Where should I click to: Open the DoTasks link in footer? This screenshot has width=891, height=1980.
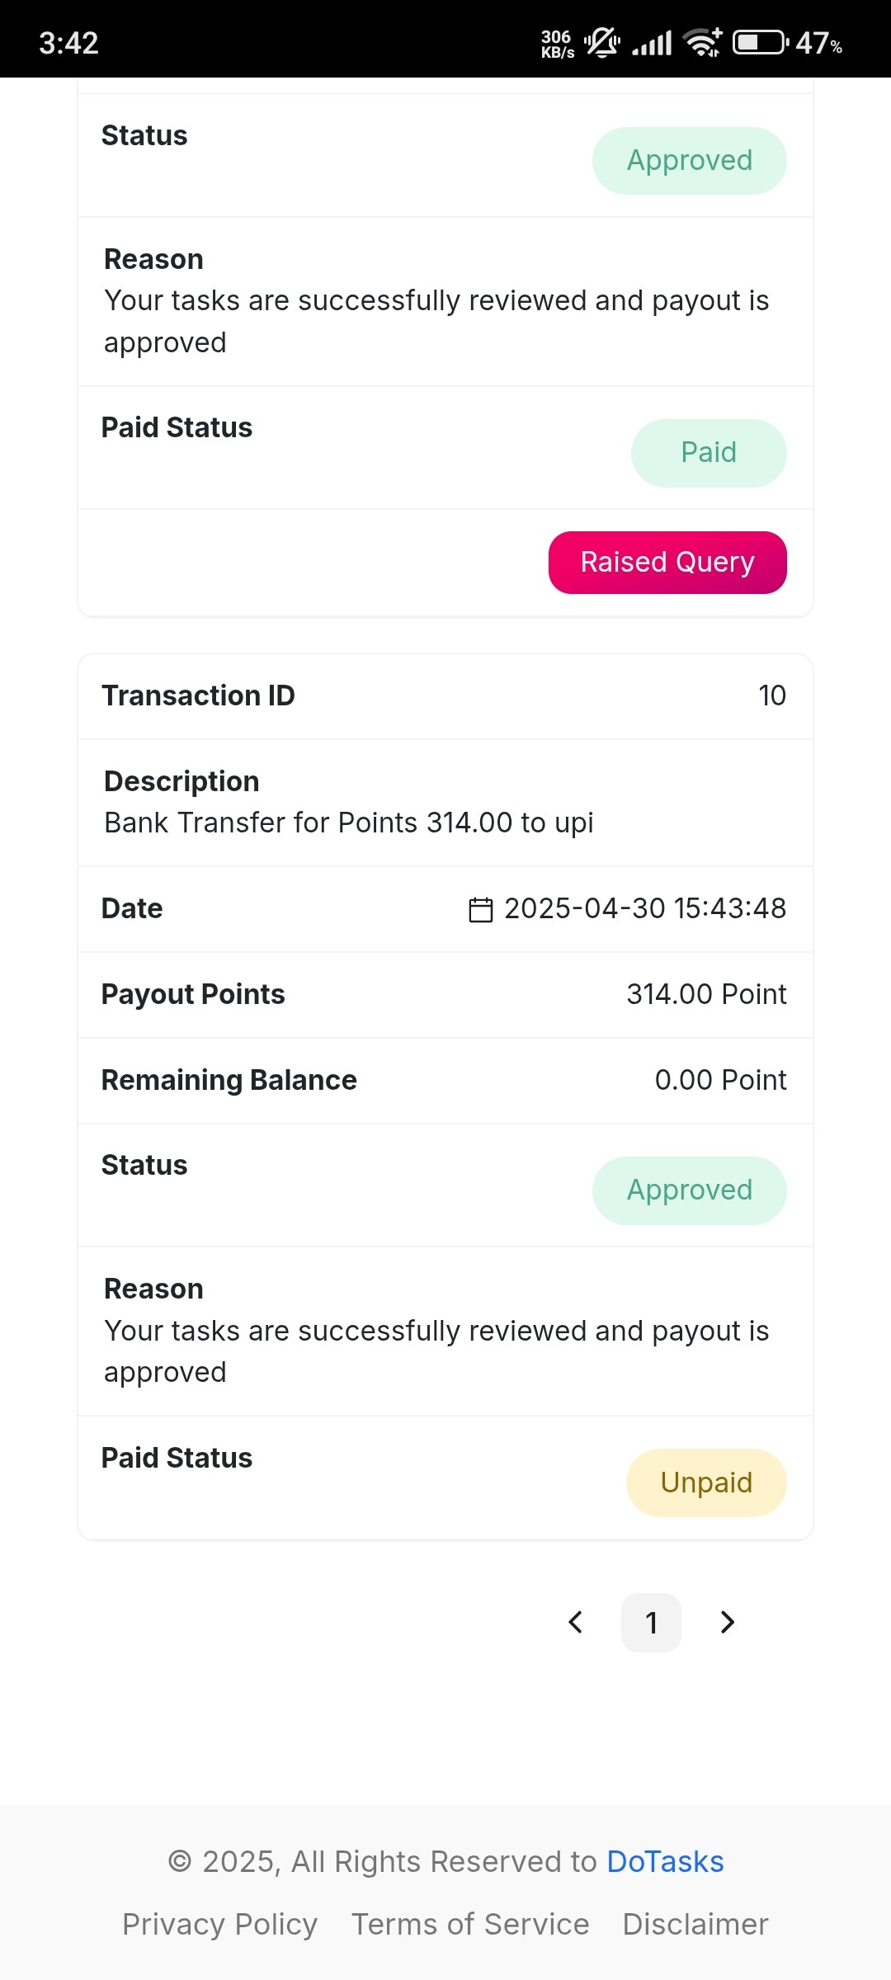click(x=665, y=1862)
